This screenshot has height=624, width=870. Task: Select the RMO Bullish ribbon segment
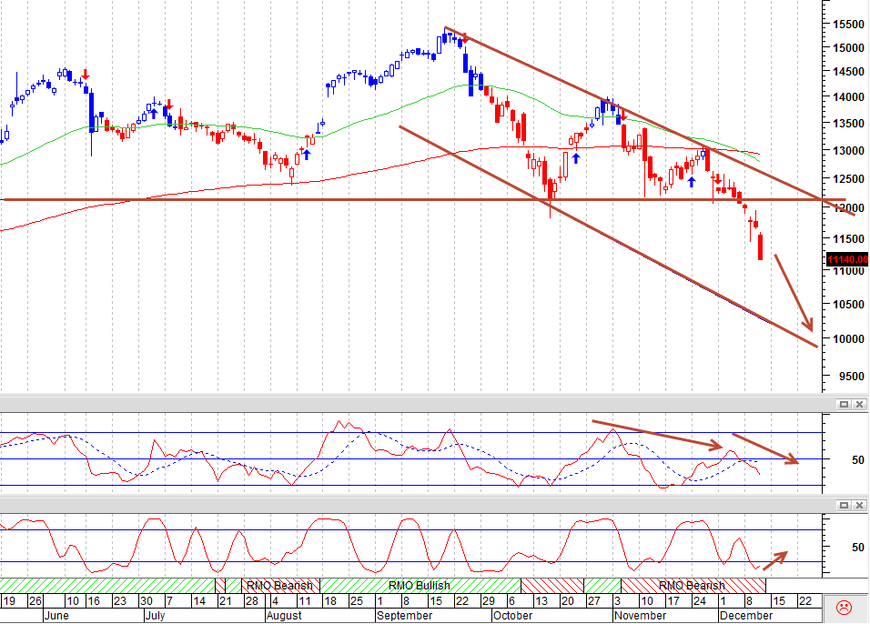point(420,585)
